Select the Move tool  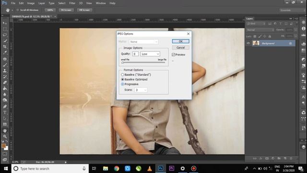click(x=5, y=23)
